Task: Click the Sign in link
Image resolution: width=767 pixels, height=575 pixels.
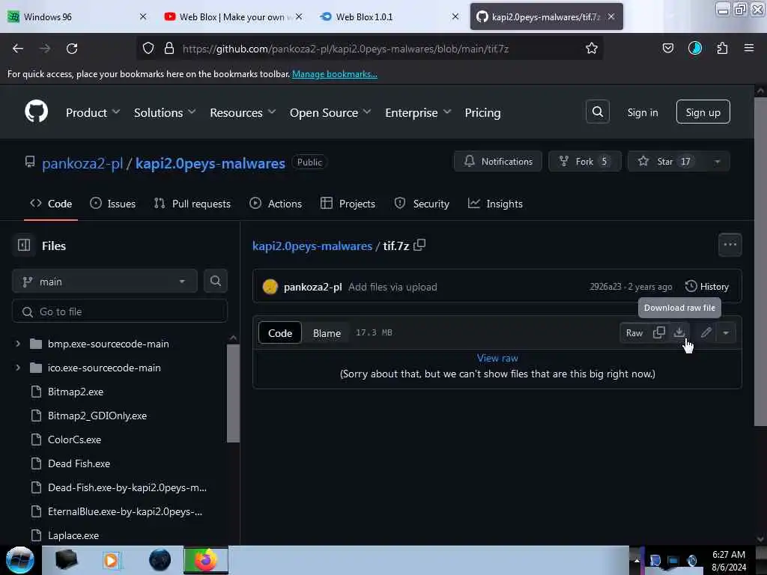Action: [x=642, y=112]
